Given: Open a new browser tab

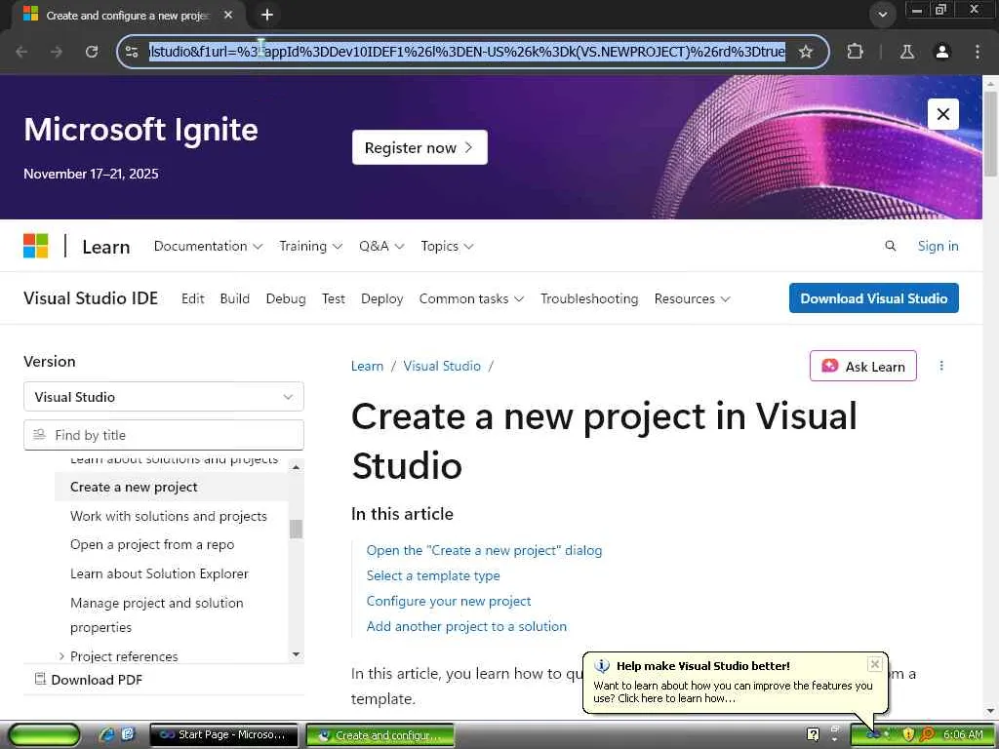Looking at the screenshot, I should (267, 15).
